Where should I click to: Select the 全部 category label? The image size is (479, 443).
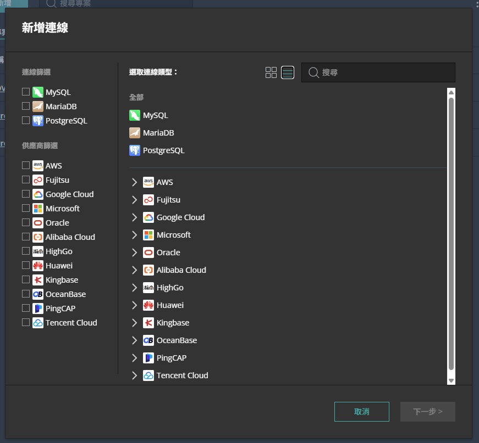point(136,97)
